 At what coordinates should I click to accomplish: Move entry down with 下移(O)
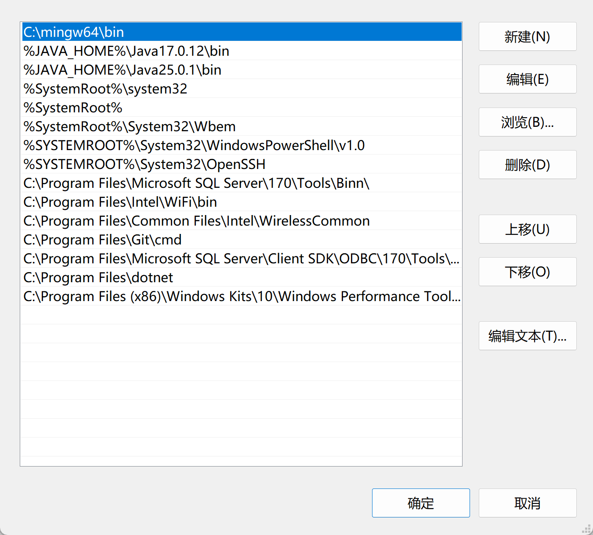click(528, 272)
